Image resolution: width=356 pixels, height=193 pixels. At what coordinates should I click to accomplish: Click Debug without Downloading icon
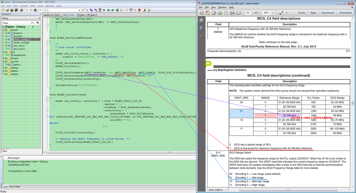coord(149,10)
